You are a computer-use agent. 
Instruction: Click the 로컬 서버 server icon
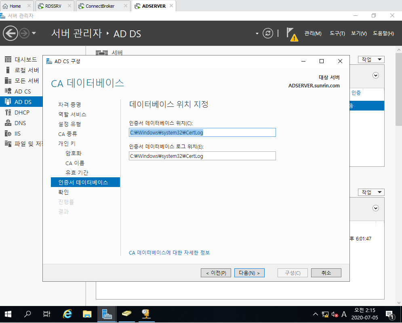pyautogui.click(x=8, y=70)
